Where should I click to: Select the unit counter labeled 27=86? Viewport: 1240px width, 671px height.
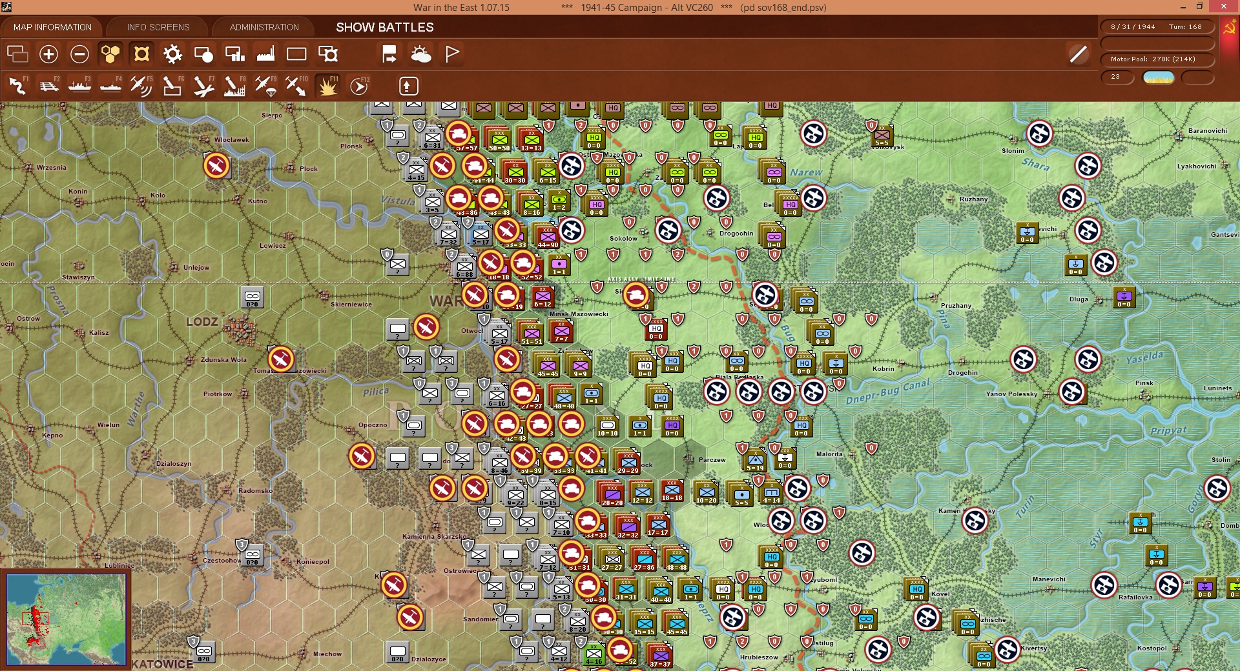click(644, 559)
